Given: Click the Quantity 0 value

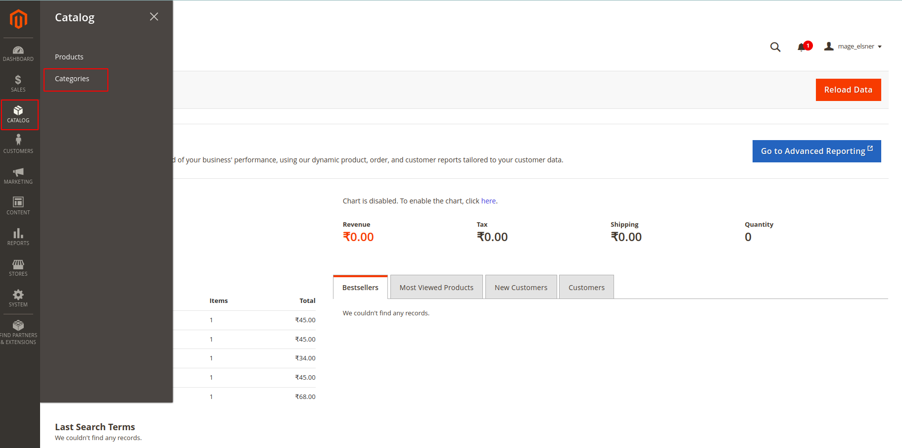Looking at the screenshot, I should [x=748, y=237].
